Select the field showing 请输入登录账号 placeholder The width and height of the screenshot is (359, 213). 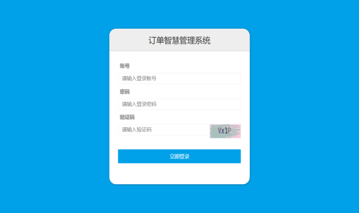point(179,78)
